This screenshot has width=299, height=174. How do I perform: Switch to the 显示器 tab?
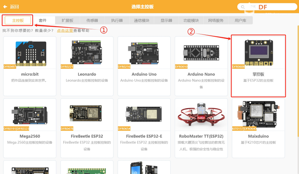coord(166,20)
